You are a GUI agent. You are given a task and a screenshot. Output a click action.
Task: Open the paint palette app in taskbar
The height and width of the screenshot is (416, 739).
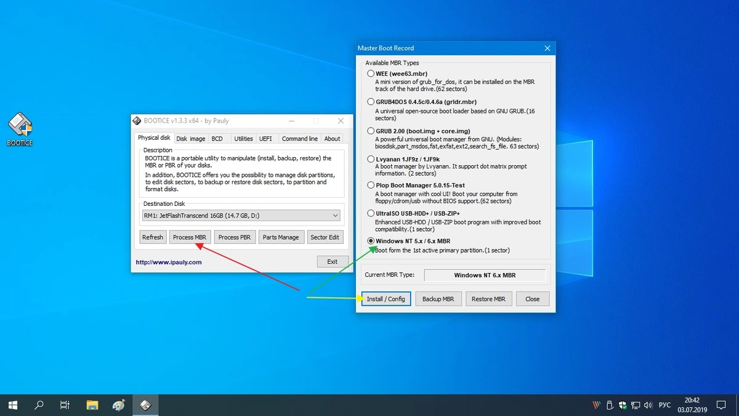[119, 405]
